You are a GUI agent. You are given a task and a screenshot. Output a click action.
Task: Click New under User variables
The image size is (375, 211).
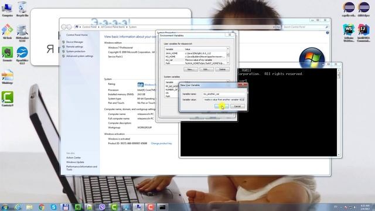tap(190, 69)
